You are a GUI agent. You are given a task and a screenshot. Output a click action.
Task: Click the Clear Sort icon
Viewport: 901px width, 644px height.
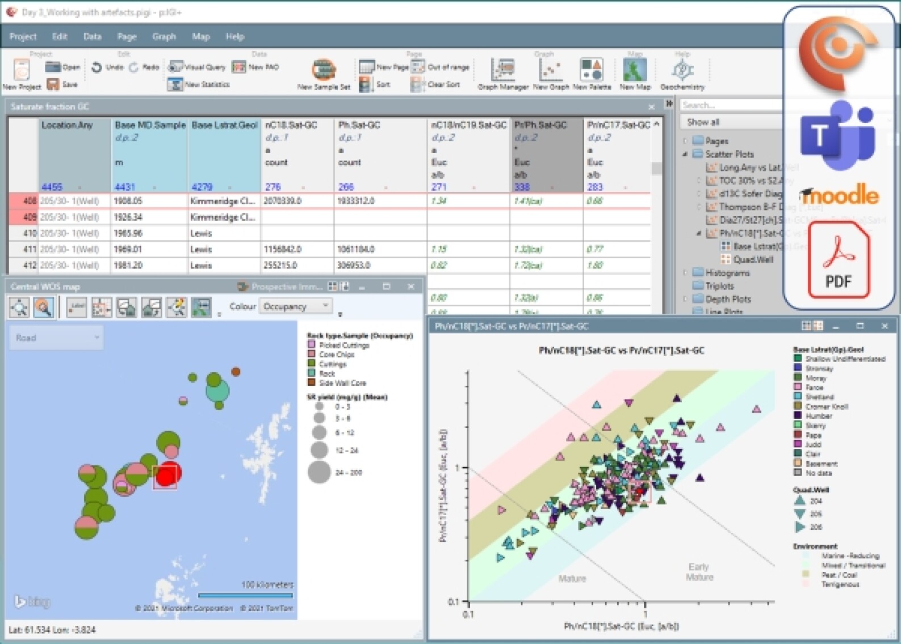click(418, 85)
